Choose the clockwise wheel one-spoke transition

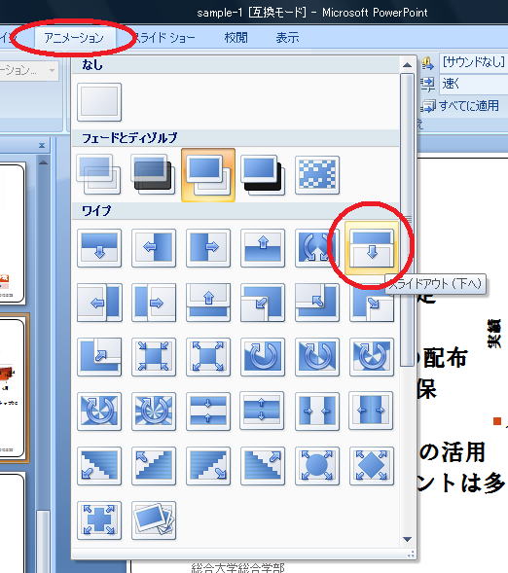tap(263, 357)
